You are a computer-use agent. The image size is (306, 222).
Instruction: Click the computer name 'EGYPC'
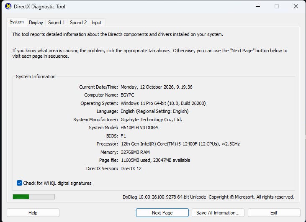coord(127,95)
